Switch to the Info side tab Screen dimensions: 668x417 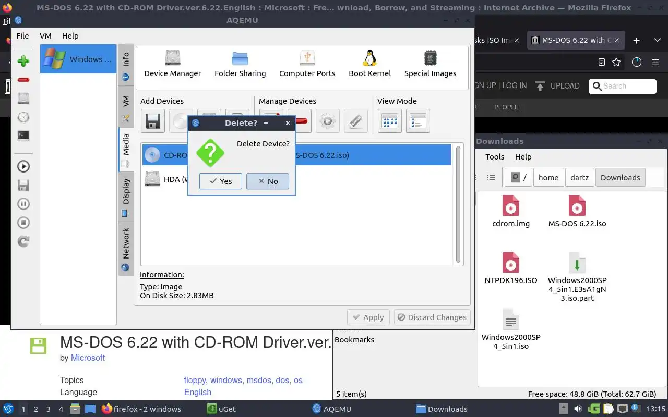click(x=126, y=66)
